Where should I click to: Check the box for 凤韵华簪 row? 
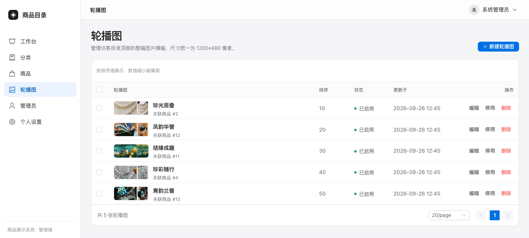[99, 130]
